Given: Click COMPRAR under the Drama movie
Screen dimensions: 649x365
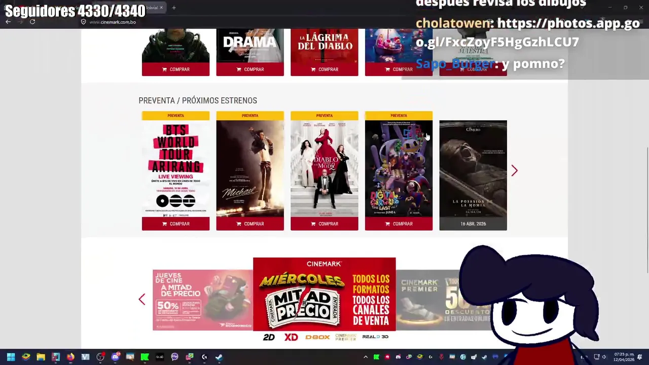Looking at the screenshot, I should pyautogui.click(x=250, y=69).
